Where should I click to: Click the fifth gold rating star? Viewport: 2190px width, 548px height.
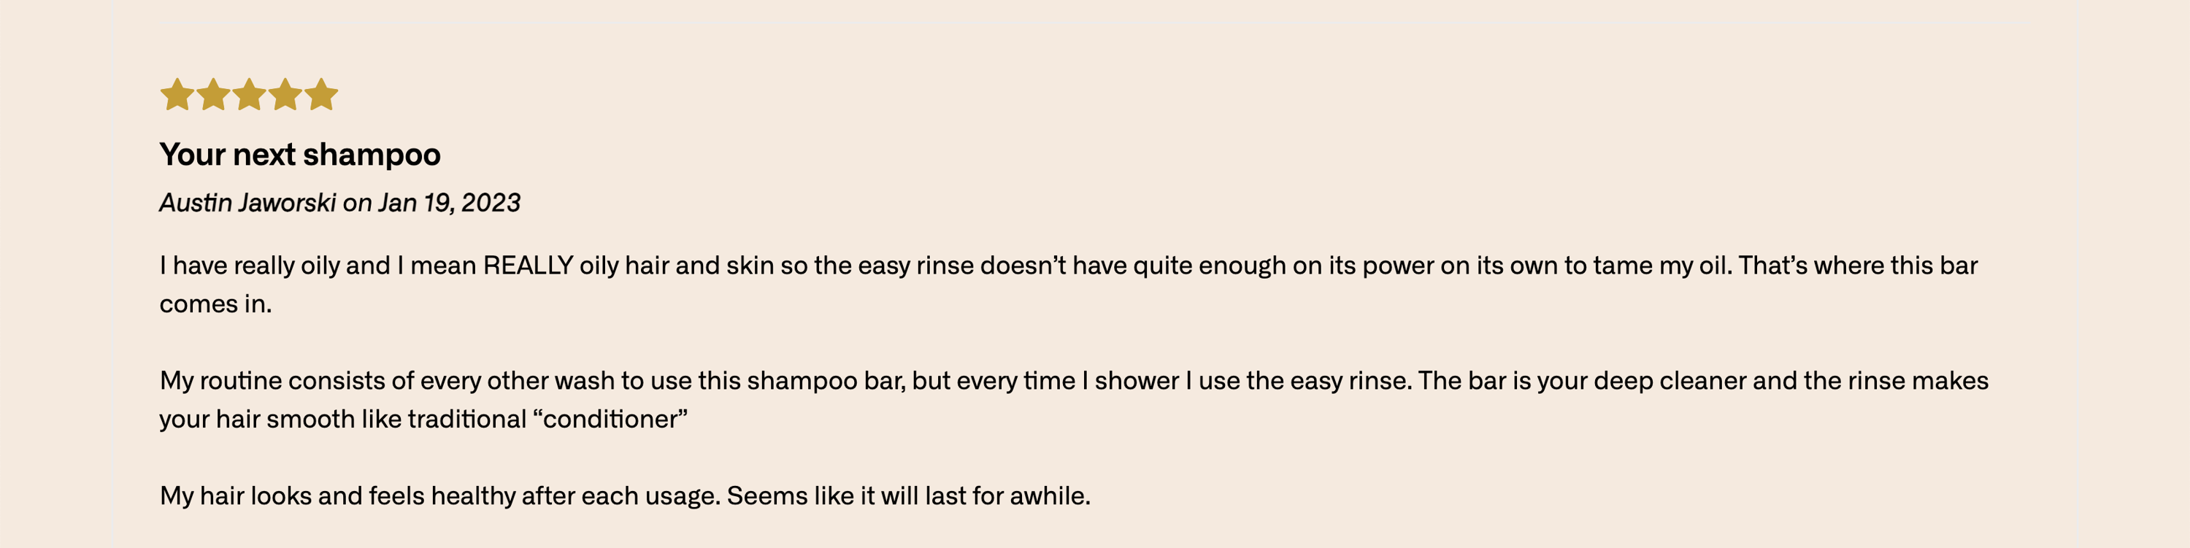click(321, 94)
